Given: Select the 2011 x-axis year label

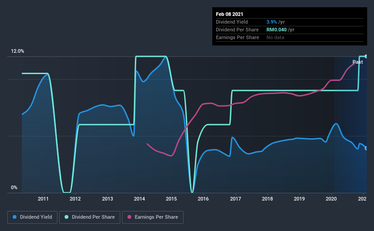Looking at the screenshot, I should click(43, 199).
